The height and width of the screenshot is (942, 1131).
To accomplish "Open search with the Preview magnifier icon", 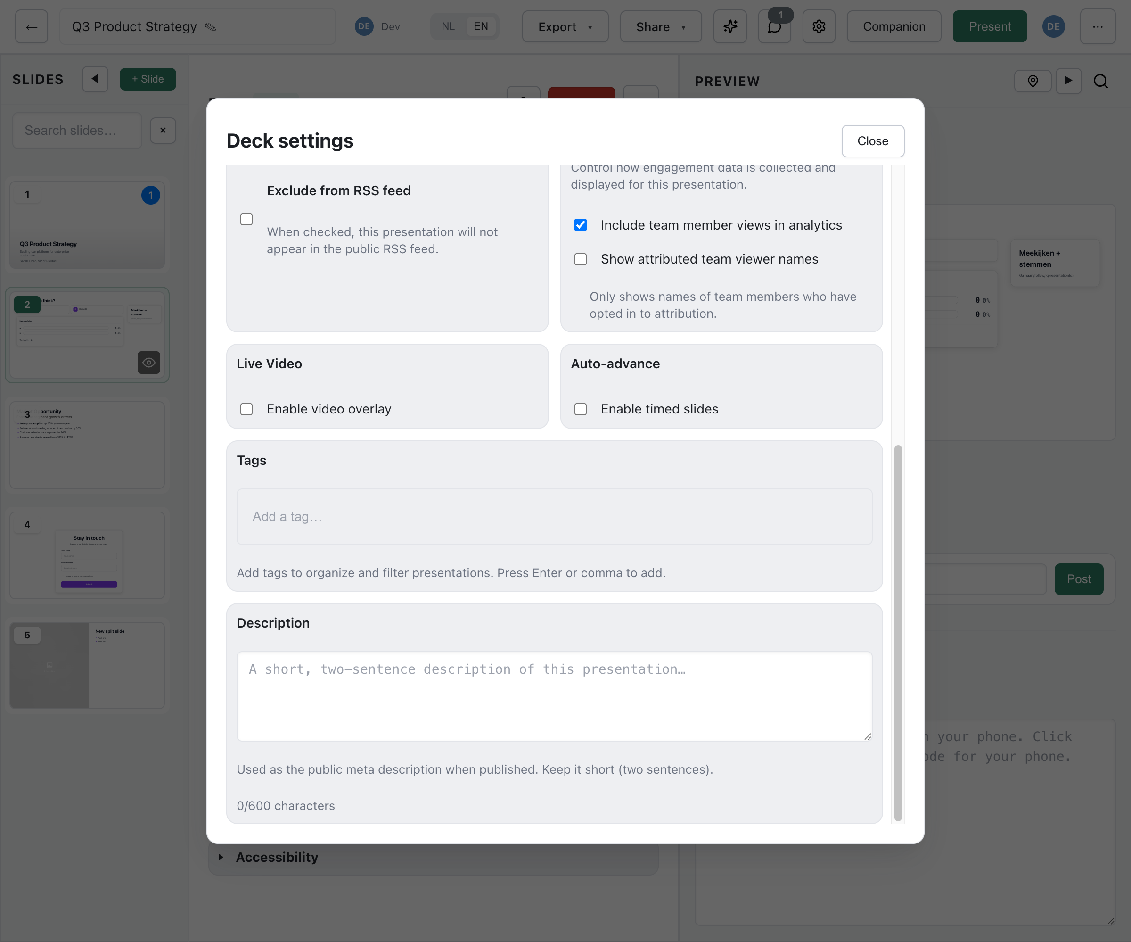I will point(1100,81).
